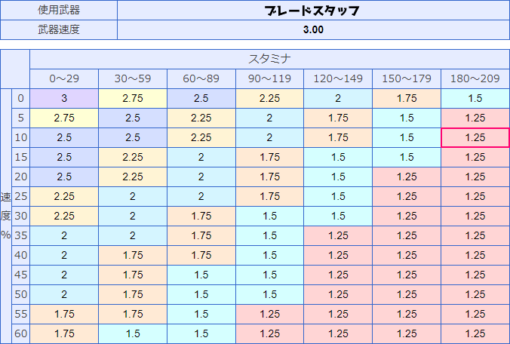Click the pink-outlined highlighted 1.25 cell
This screenshot has height=344, width=510.
click(475, 137)
